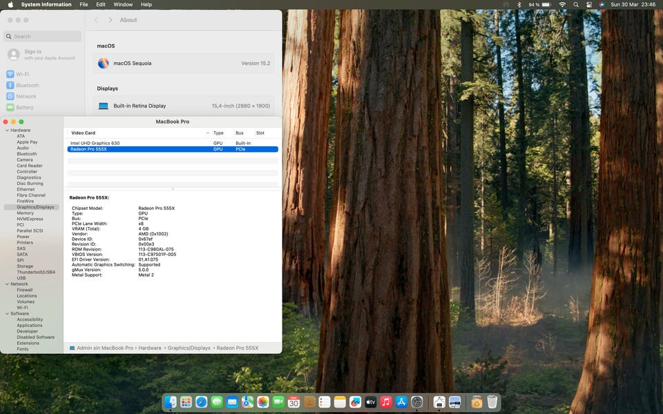Open Safari from the Dock
The image size is (663, 414).
pyautogui.click(x=202, y=402)
